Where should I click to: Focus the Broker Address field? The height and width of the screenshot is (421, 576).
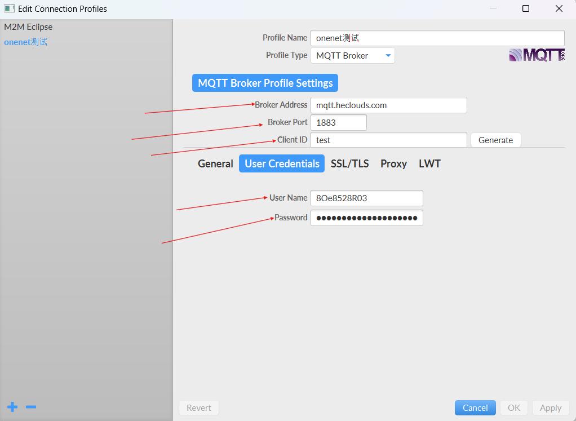tap(389, 105)
